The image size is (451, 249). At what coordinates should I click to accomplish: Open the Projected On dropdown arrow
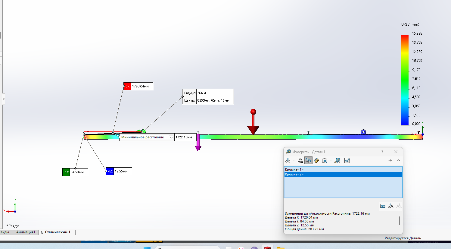pyautogui.click(x=331, y=160)
